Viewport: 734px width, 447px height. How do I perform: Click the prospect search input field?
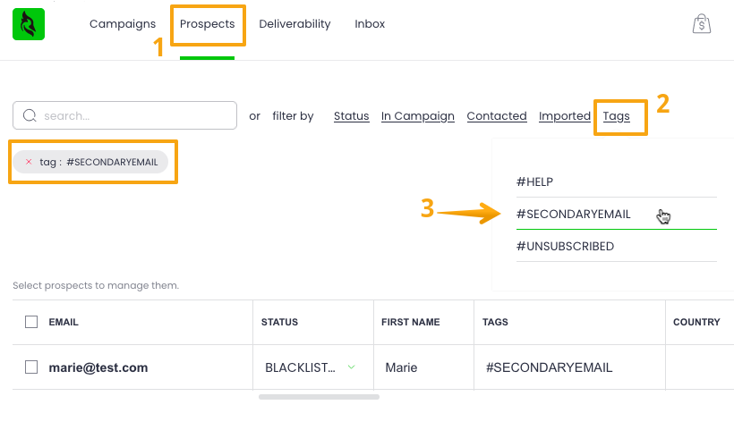pos(134,116)
